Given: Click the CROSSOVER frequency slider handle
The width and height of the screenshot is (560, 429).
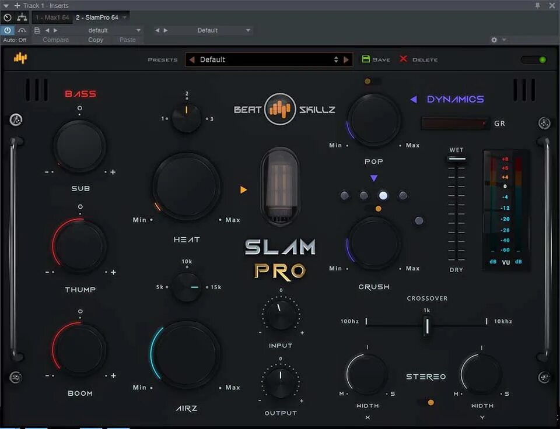Looking at the screenshot, I should [x=426, y=326].
